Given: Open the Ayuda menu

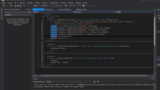Looking at the screenshot, I should pos(85,3).
